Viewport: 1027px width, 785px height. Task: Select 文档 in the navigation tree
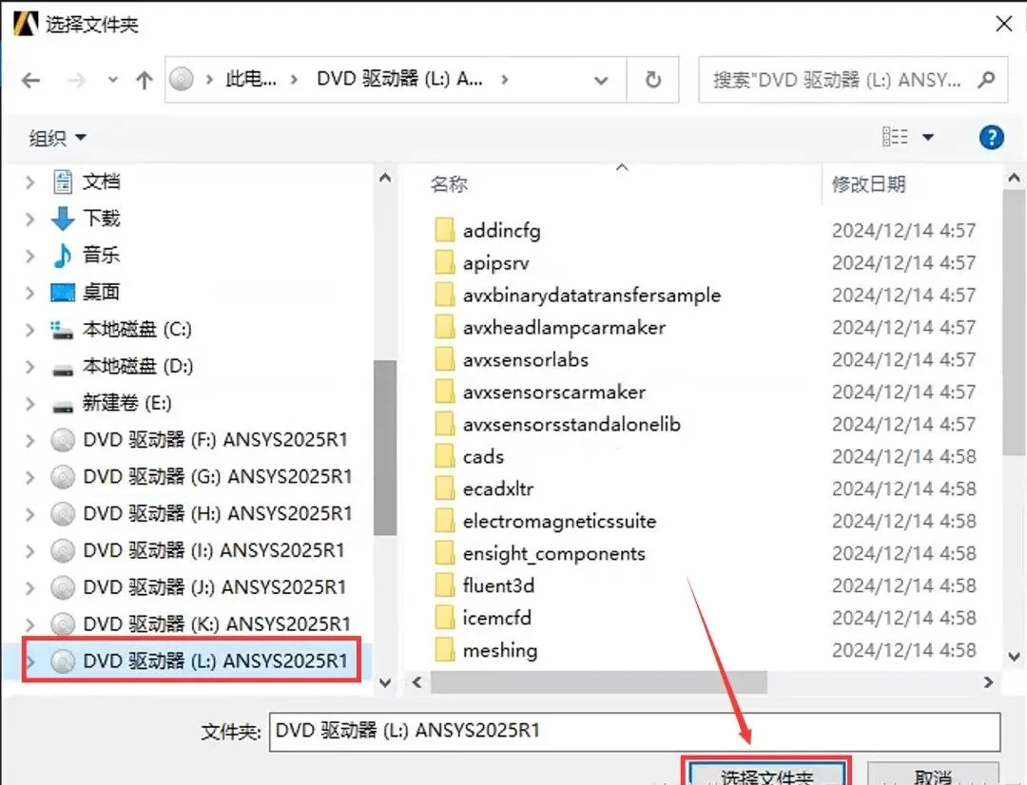[101, 182]
